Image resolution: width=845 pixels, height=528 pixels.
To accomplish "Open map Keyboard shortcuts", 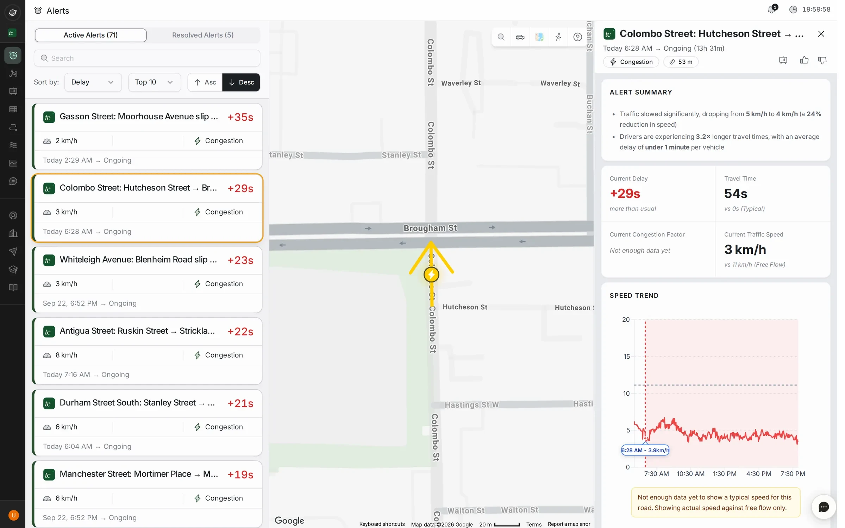I will click(x=382, y=524).
